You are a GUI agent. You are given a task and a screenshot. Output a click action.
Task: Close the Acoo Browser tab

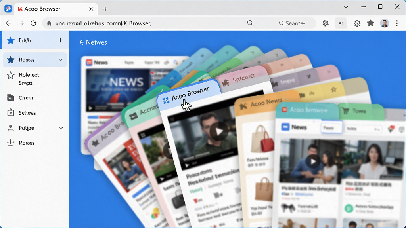coord(91,9)
